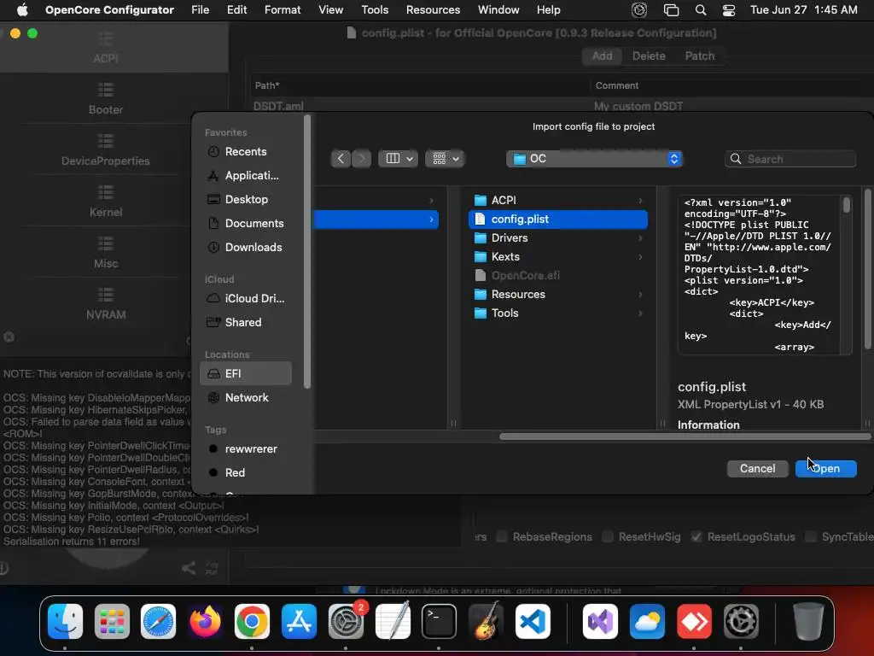Screen dimensions: 874x656
Task: Open the Window menu
Action: pyautogui.click(x=498, y=10)
